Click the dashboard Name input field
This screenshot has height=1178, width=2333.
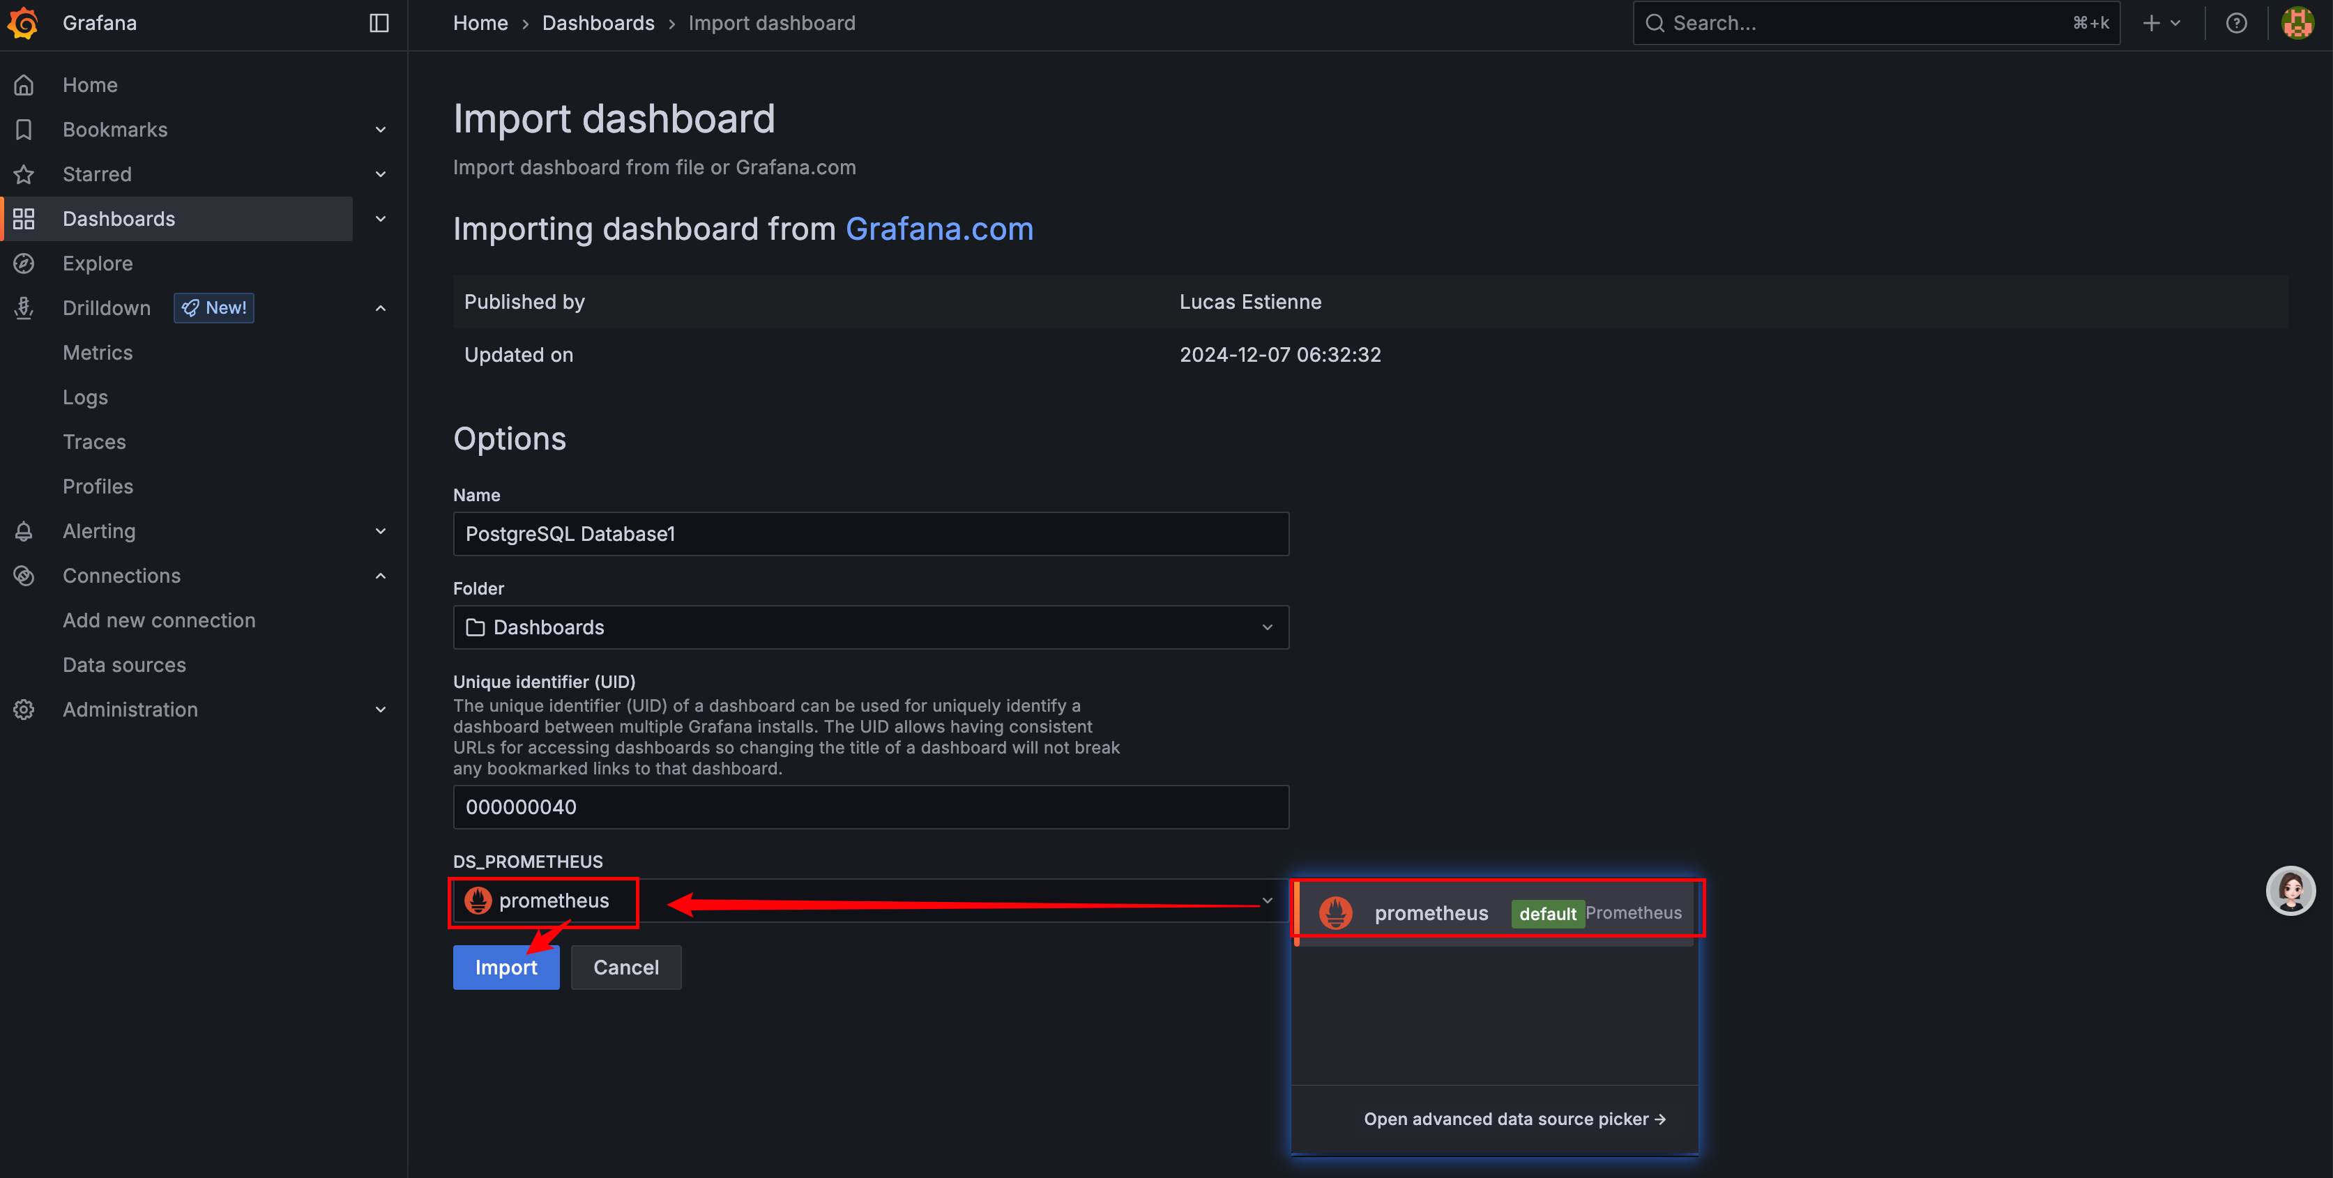870,534
